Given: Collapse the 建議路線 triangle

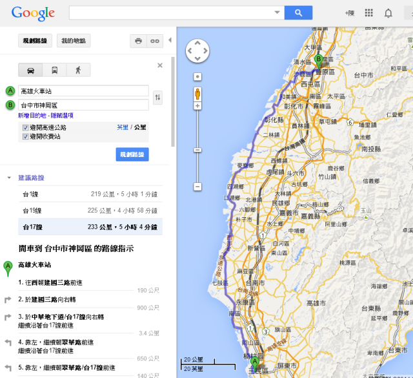Looking at the screenshot, I should coord(9,178).
